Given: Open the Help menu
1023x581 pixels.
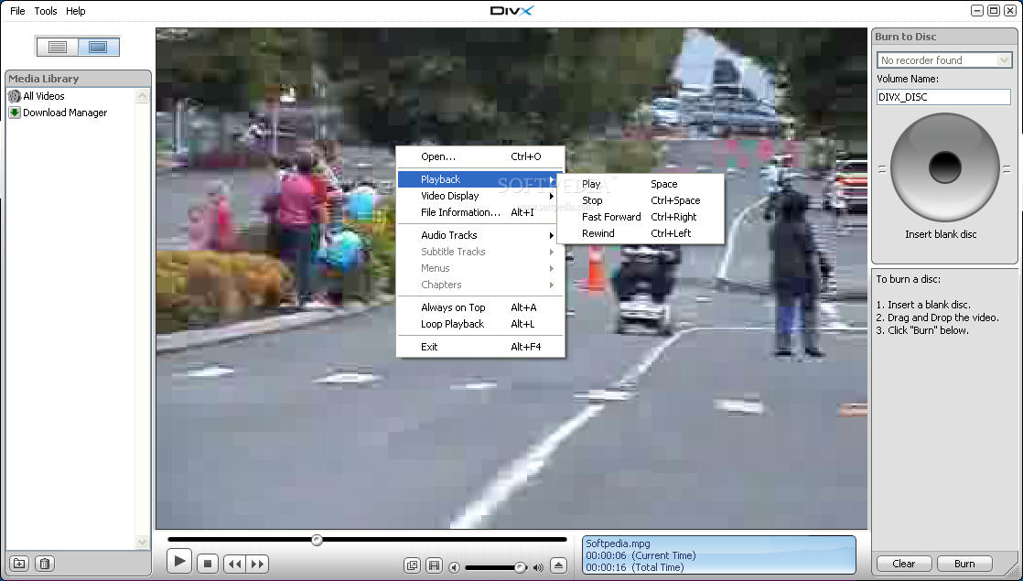Looking at the screenshot, I should (x=76, y=11).
